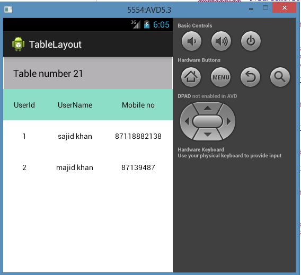Click the 5554:AVD5.3 window title
The image size is (301, 275).
tap(149, 10)
